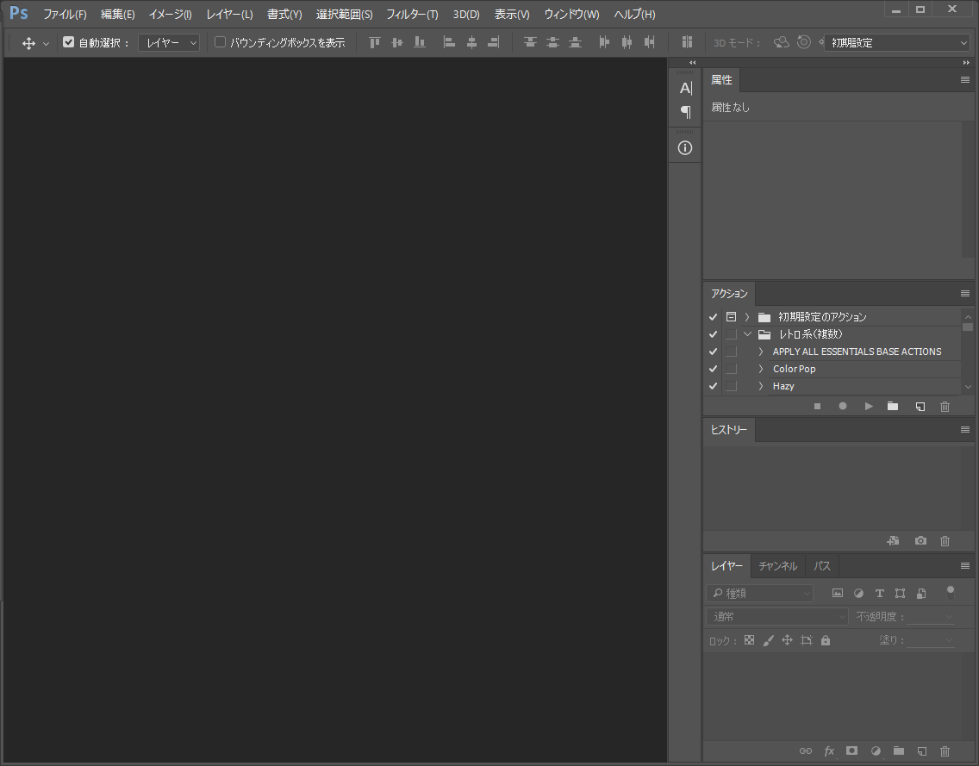Add a layer mask

click(851, 751)
